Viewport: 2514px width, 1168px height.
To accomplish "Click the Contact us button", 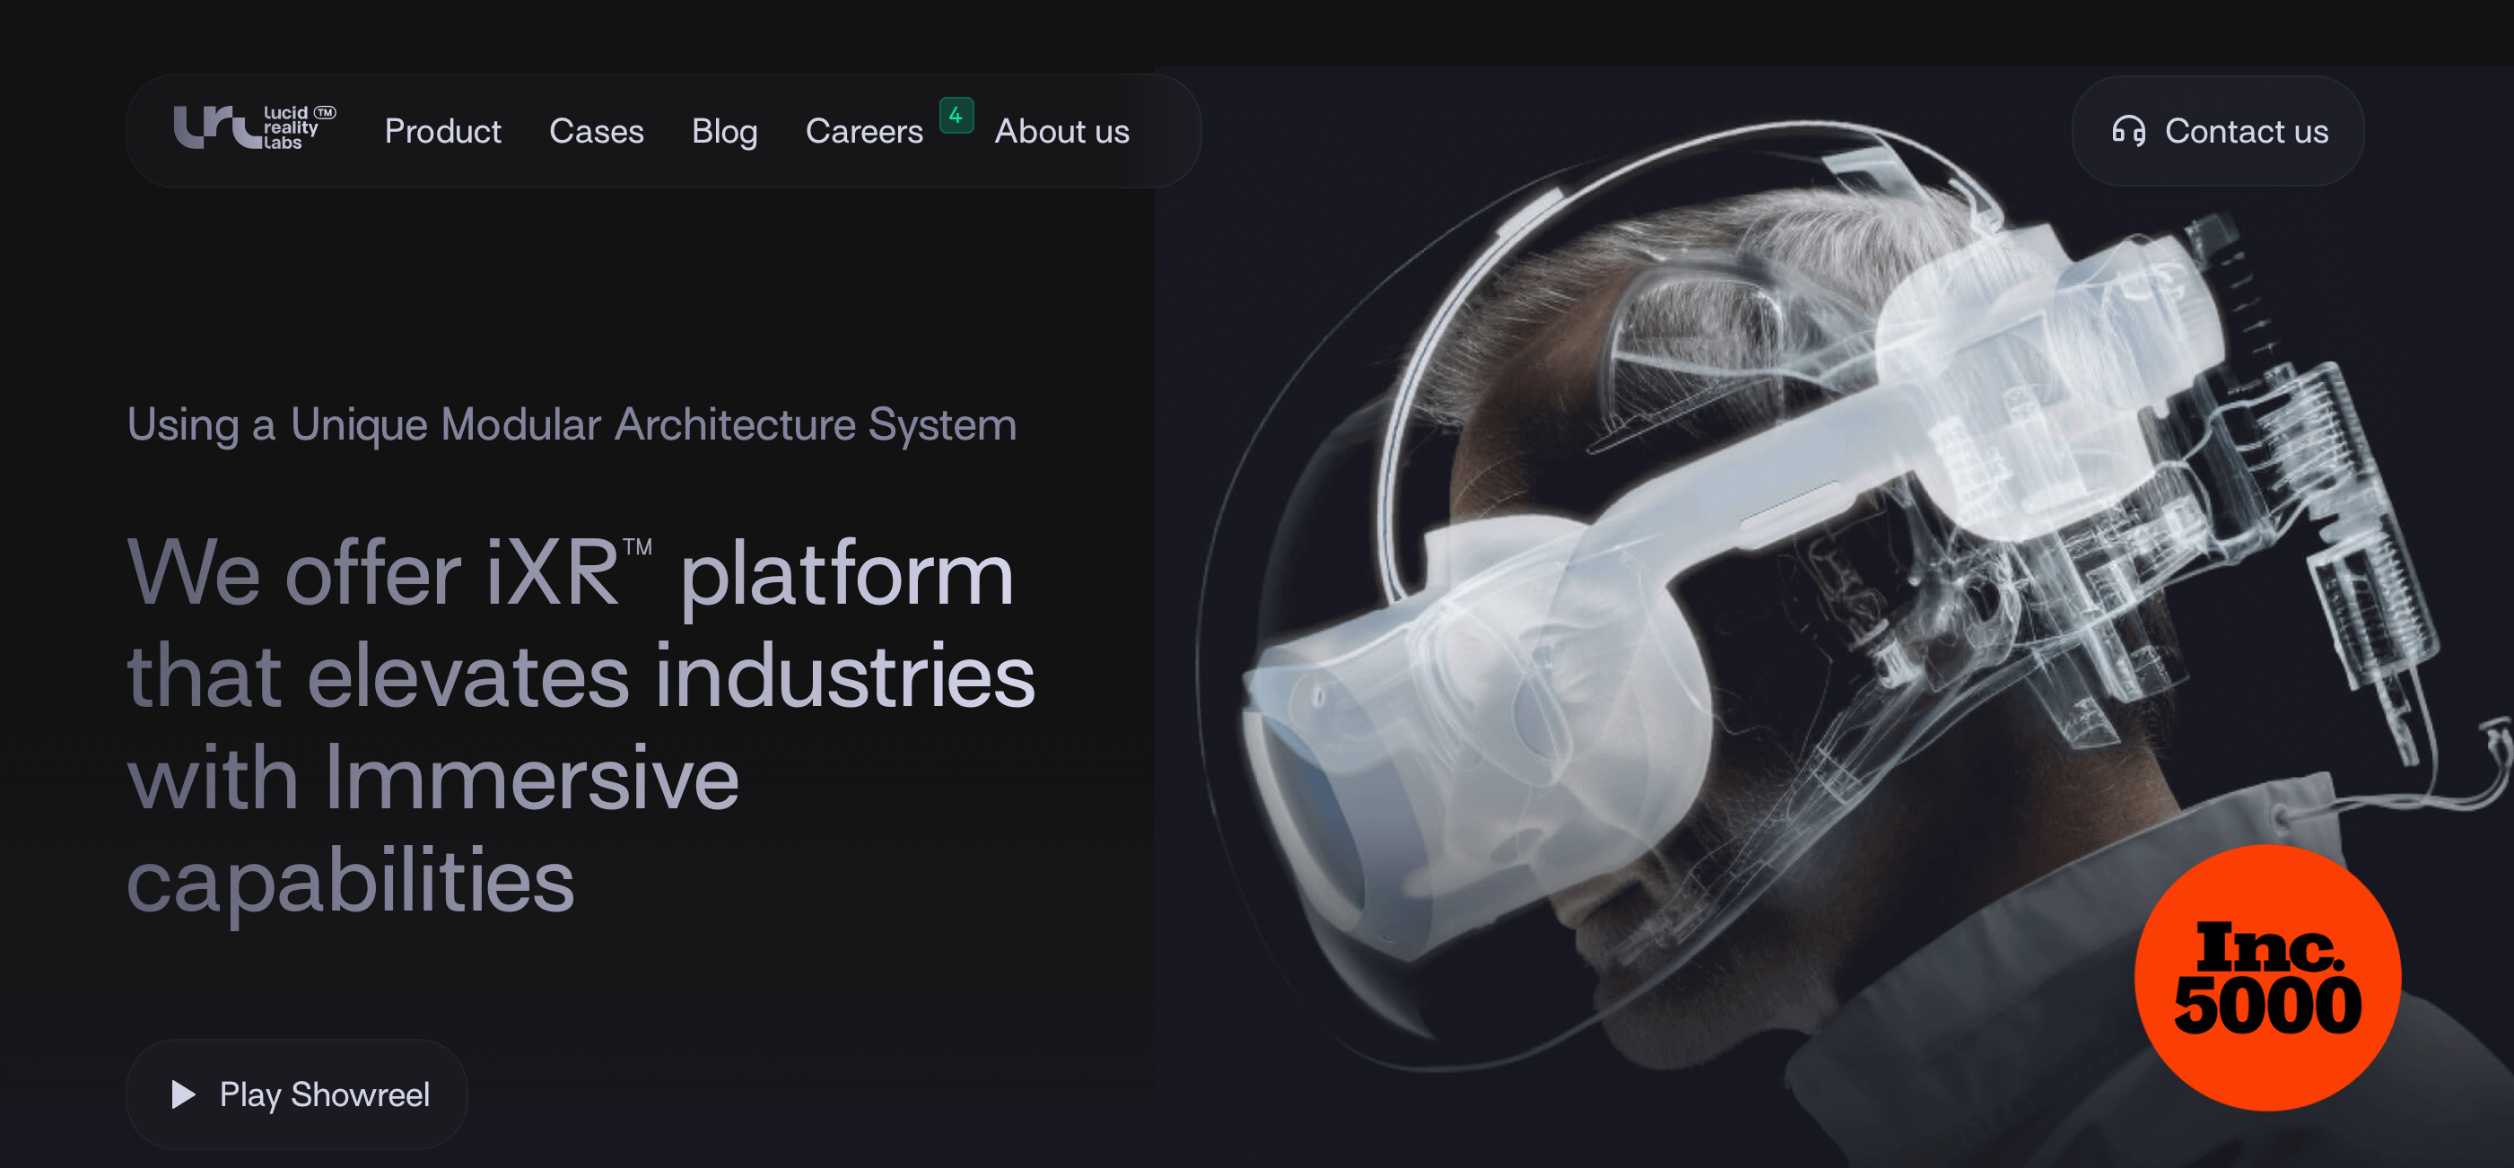I will point(2245,131).
